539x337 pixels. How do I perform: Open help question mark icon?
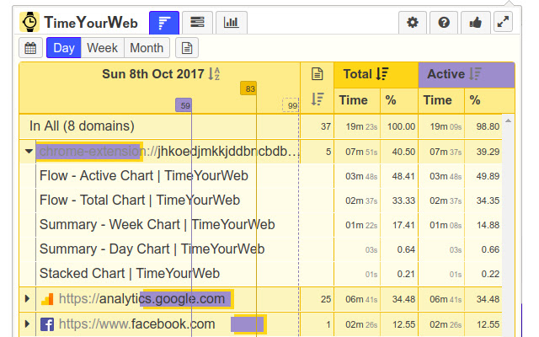444,23
